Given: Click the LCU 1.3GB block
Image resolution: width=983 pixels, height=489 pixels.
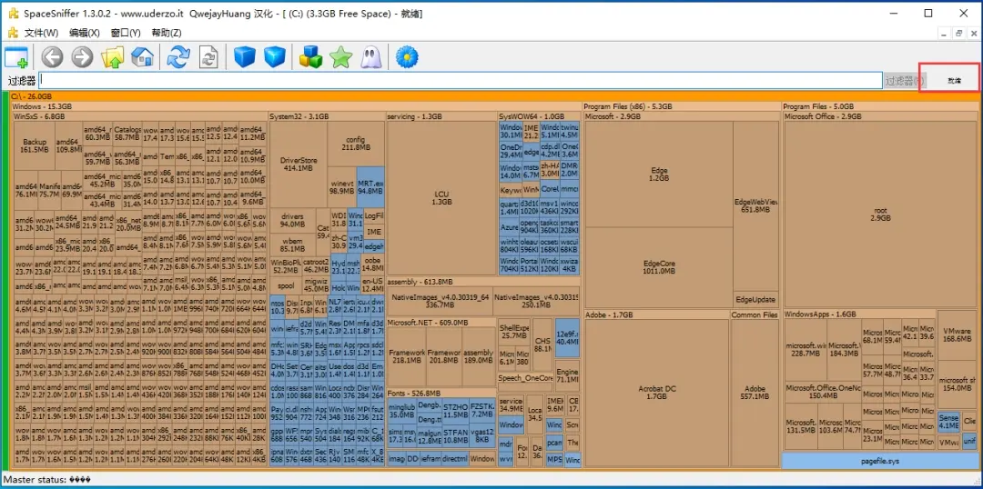Looking at the screenshot, I should pyautogui.click(x=442, y=198).
